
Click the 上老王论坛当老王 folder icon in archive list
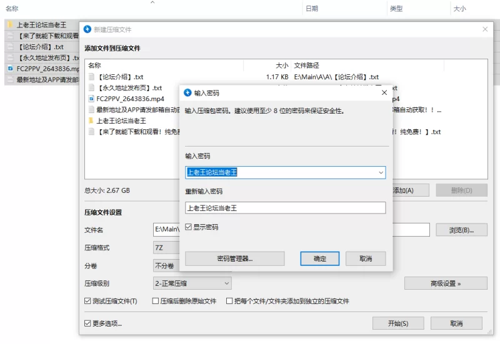tap(91, 120)
